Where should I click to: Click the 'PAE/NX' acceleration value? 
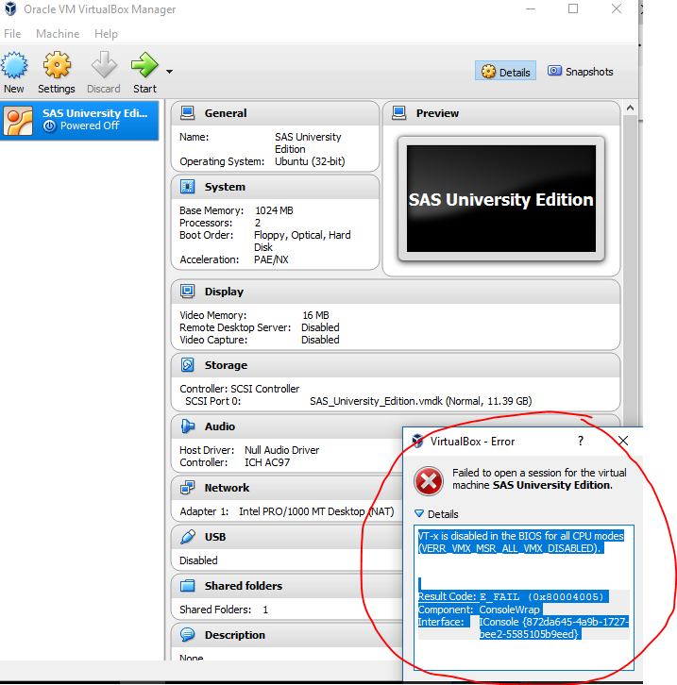click(271, 259)
